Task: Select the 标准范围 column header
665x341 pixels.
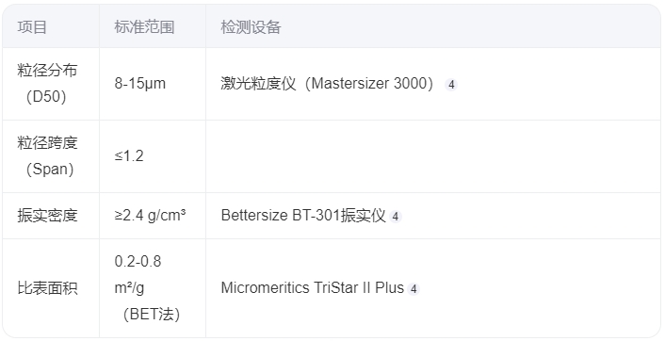Action: tap(144, 27)
